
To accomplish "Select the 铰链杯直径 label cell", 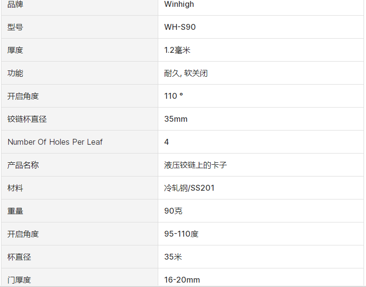I will point(27,119).
